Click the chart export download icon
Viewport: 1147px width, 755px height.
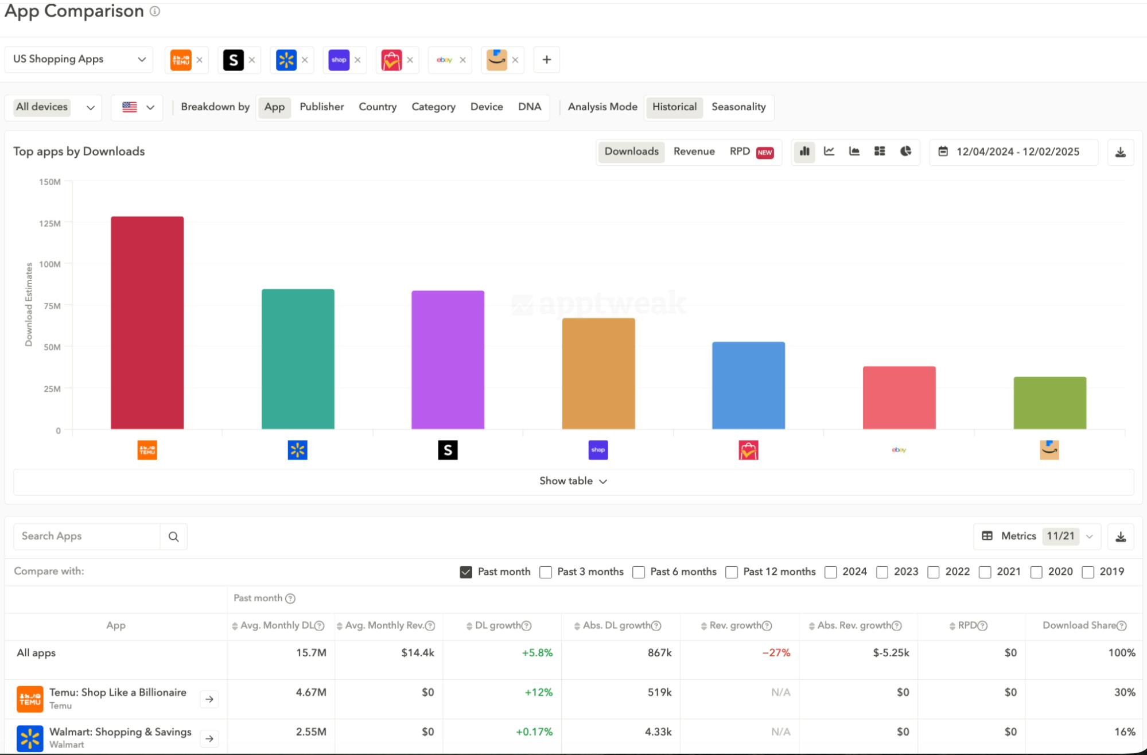tap(1121, 152)
